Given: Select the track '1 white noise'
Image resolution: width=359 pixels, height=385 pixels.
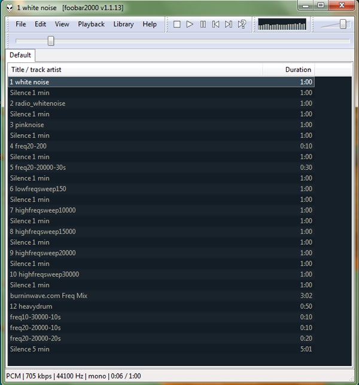Looking at the screenshot, I should click(161, 82).
